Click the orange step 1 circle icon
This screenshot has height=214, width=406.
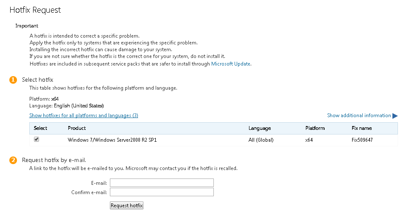[13, 80]
